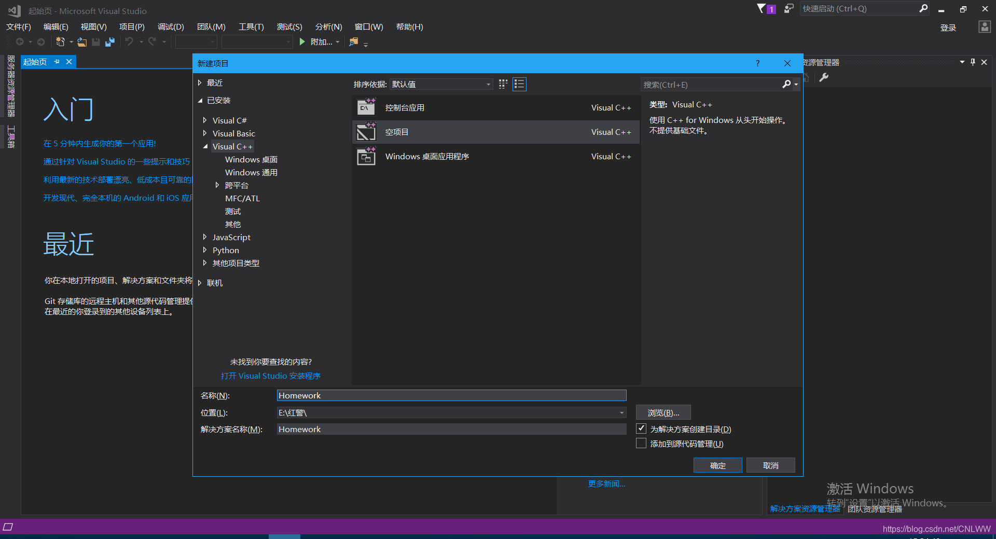This screenshot has height=539, width=996.
Task: Expand the 联机 node
Action: pos(200,283)
